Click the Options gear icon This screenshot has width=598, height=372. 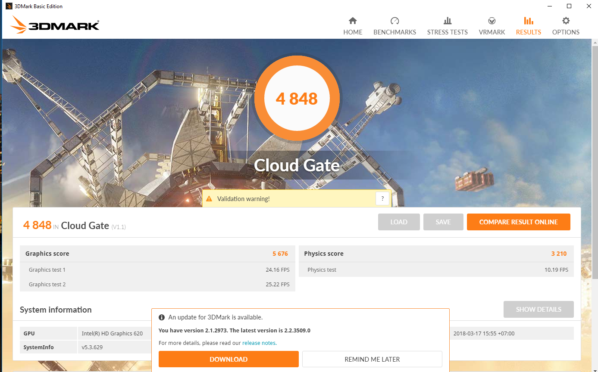click(x=566, y=21)
